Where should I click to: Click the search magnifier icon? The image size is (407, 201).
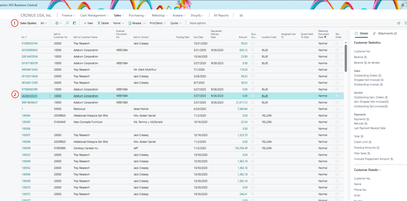tap(67, 23)
